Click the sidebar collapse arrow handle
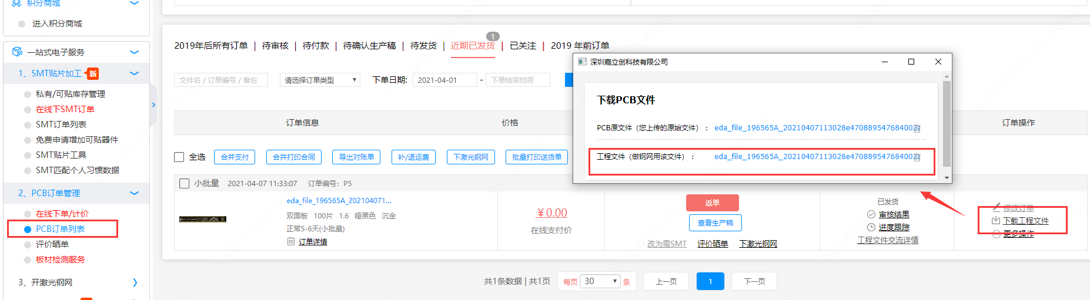The height and width of the screenshot is (300, 1090). pos(153,105)
